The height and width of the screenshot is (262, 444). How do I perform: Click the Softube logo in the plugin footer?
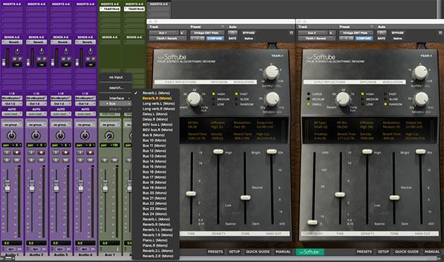[x=310, y=251]
